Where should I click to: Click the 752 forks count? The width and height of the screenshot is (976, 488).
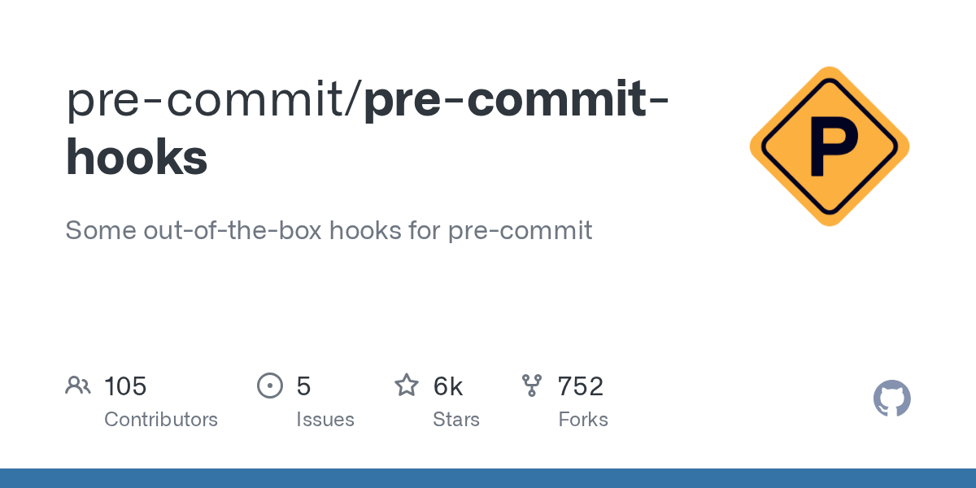[x=581, y=386]
